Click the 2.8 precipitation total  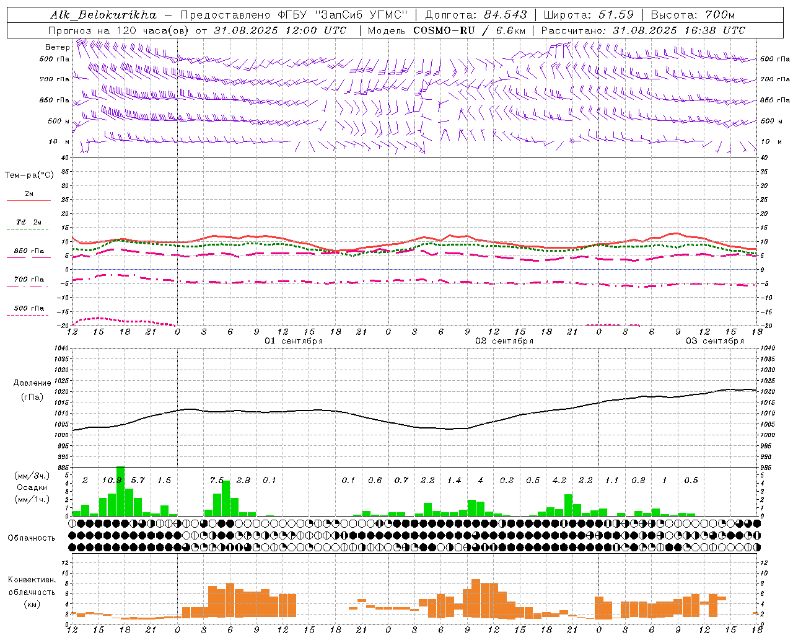[x=243, y=481]
